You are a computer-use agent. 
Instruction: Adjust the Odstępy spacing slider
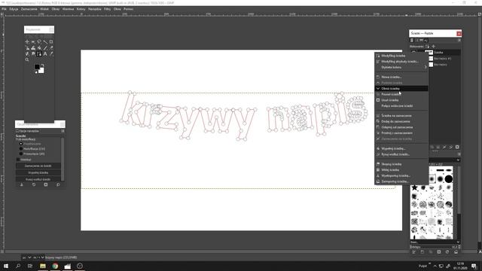(x=434, y=247)
